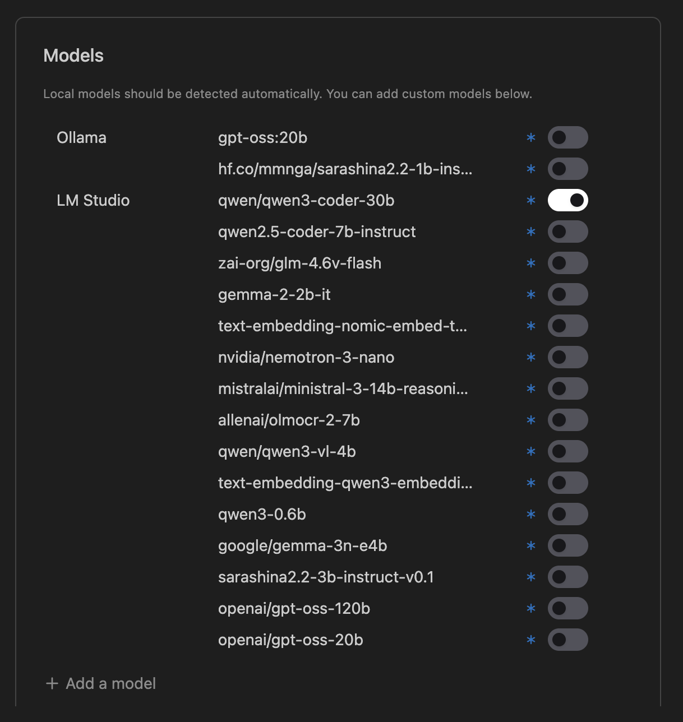Viewport: 683px width, 722px height.
Task: Enable qwen2.5-coder-7b-instruct
Action: (x=567, y=232)
